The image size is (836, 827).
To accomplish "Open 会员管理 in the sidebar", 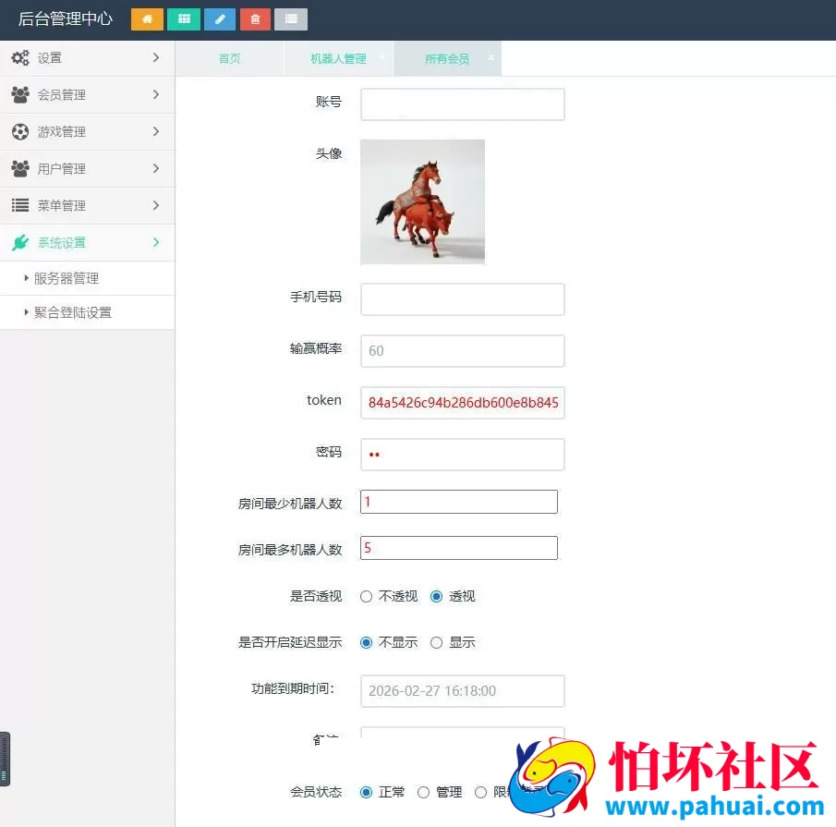I will tap(88, 95).
